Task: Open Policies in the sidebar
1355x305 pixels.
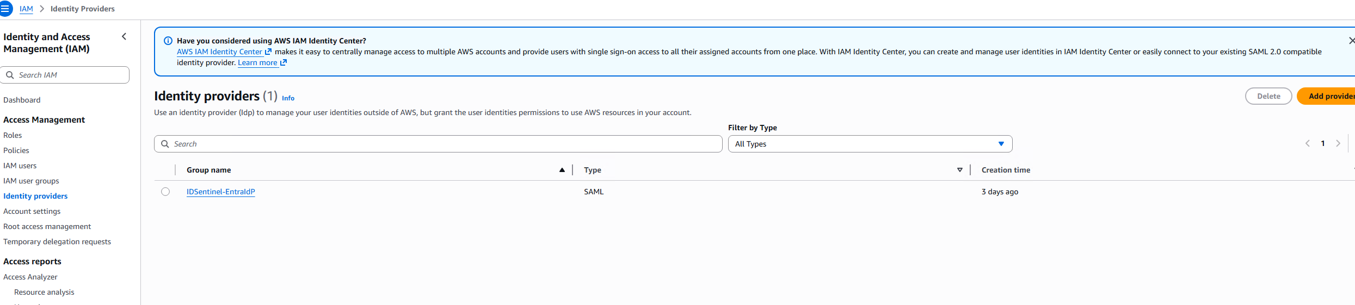Action: (x=16, y=150)
